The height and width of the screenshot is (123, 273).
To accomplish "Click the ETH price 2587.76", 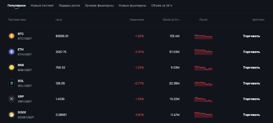I will click(61, 52).
